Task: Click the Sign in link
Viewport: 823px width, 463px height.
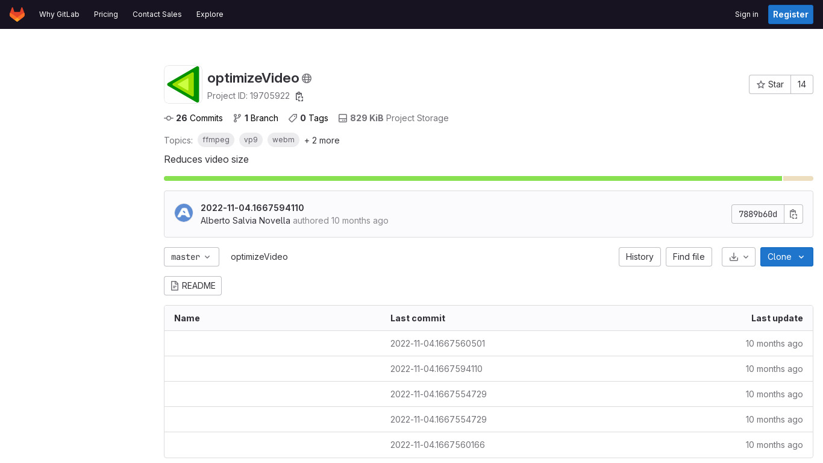Action: point(746,14)
